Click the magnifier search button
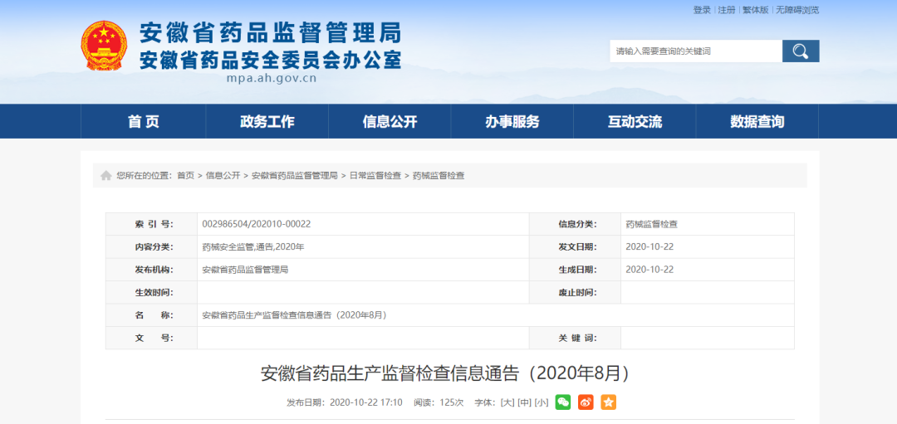 coord(800,51)
